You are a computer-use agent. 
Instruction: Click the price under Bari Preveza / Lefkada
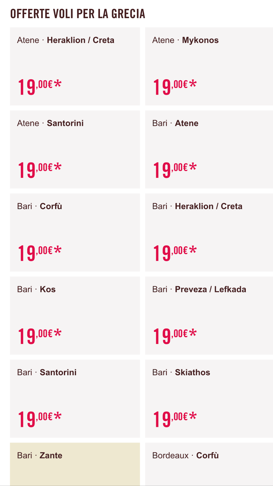click(175, 336)
